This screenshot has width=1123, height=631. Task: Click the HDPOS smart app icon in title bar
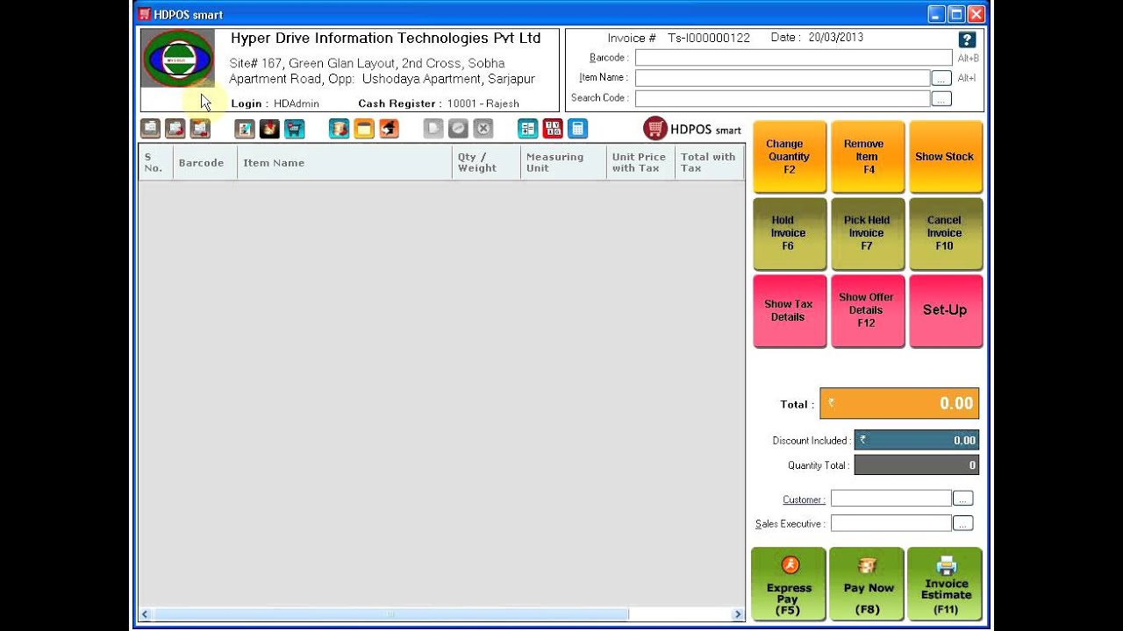pos(145,14)
